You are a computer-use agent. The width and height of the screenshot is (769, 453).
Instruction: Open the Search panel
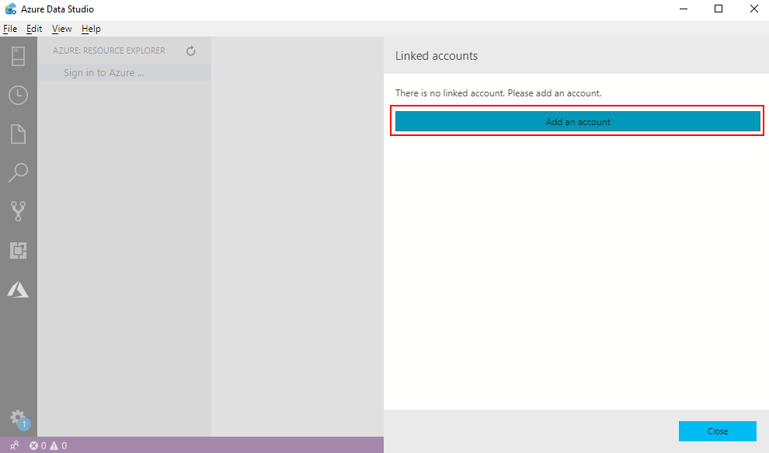click(18, 172)
